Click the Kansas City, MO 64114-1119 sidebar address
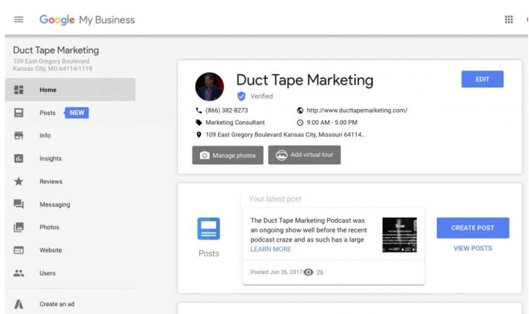 53,69
